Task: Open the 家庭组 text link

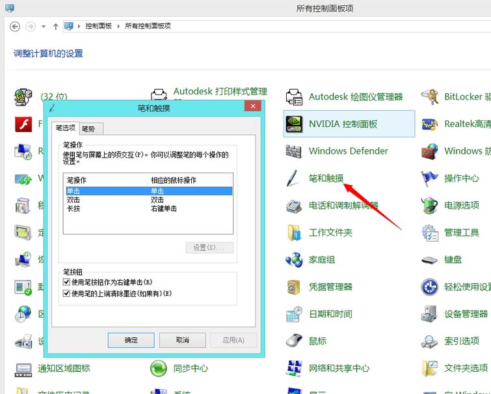Action: tap(322, 260)
